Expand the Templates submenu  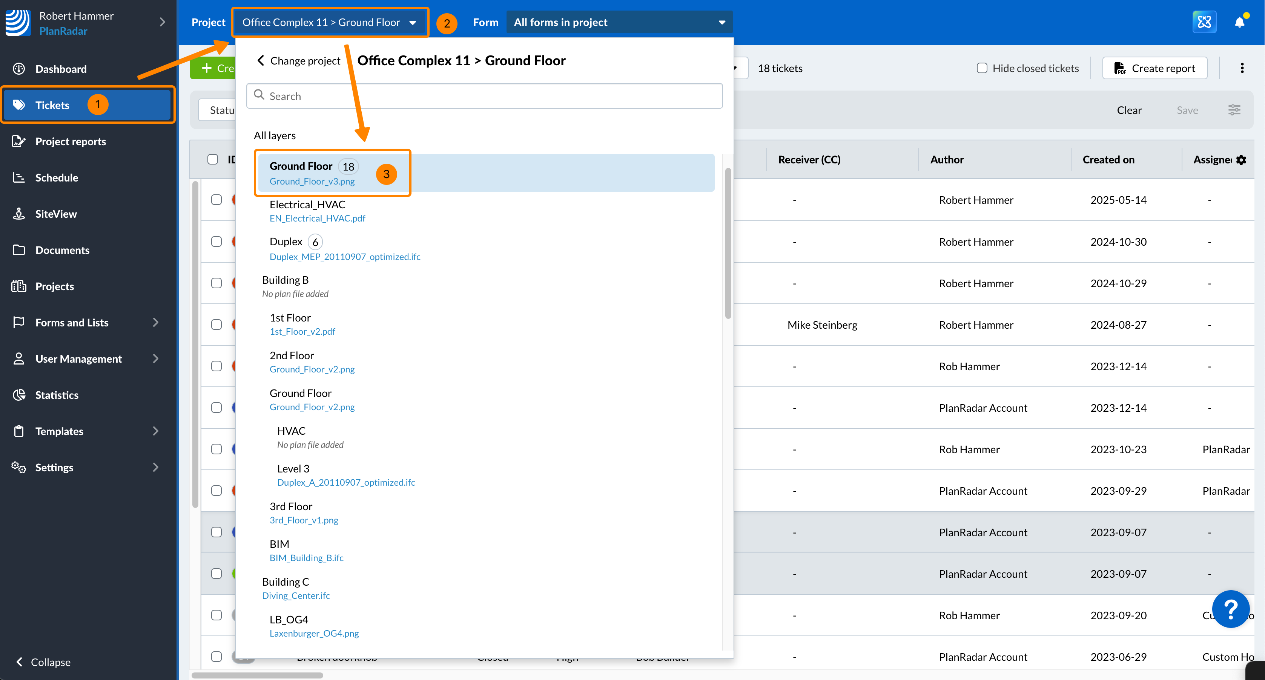point(156,431)
